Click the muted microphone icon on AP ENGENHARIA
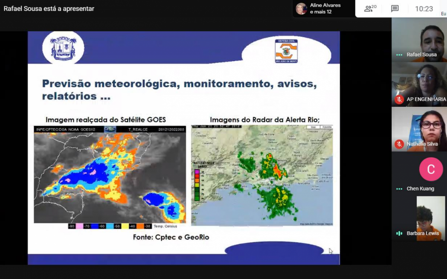 tap(399, 99)
